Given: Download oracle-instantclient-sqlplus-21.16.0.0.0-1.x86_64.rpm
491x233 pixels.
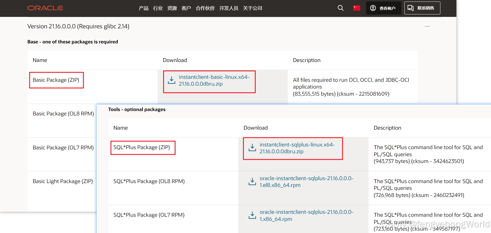Looking at the screenshot, I should [306, 216].
